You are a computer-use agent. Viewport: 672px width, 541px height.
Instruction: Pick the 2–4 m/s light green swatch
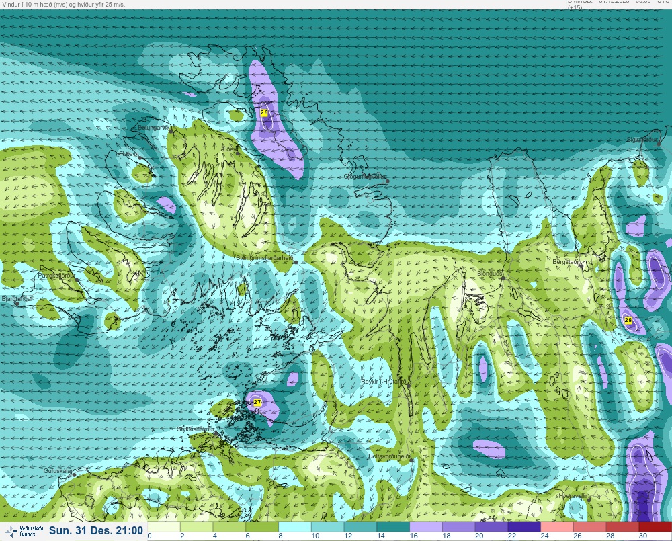point(197,527)
